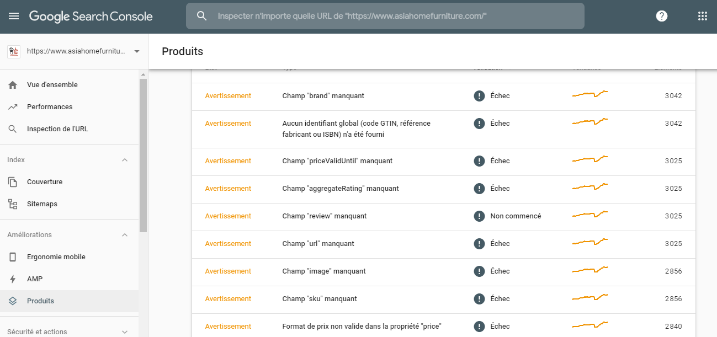This screenshot has width=717, height=337.
Task: Click failure icon in Champ "sku" manquant row
Action: coord(479,299)
